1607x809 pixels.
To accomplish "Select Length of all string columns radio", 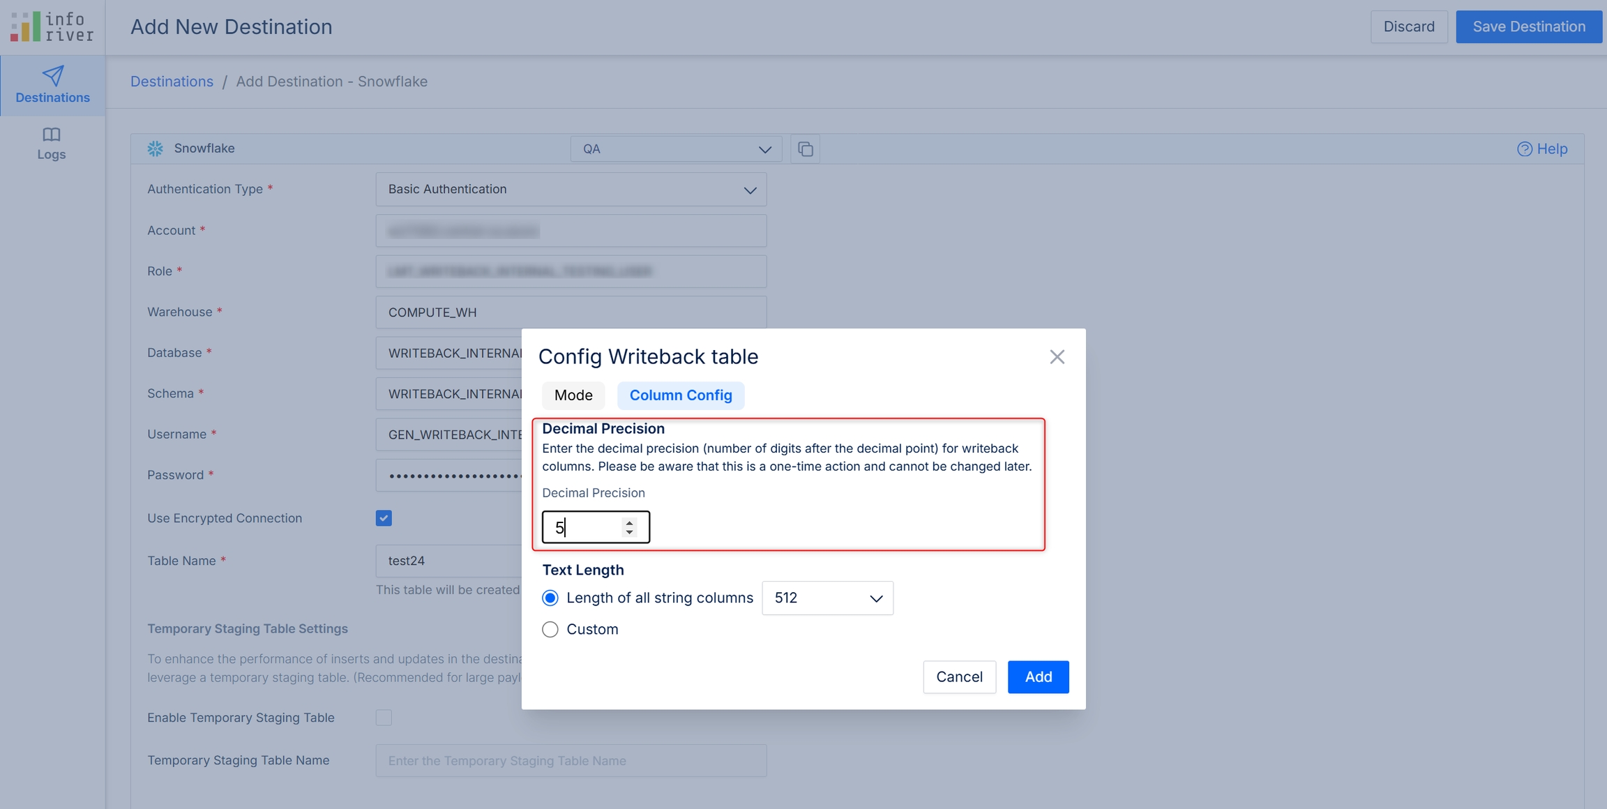I will [x=550, y=598].
